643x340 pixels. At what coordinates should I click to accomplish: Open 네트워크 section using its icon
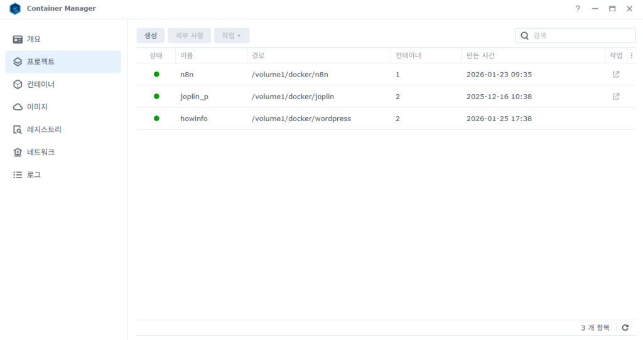pos(18,152)
